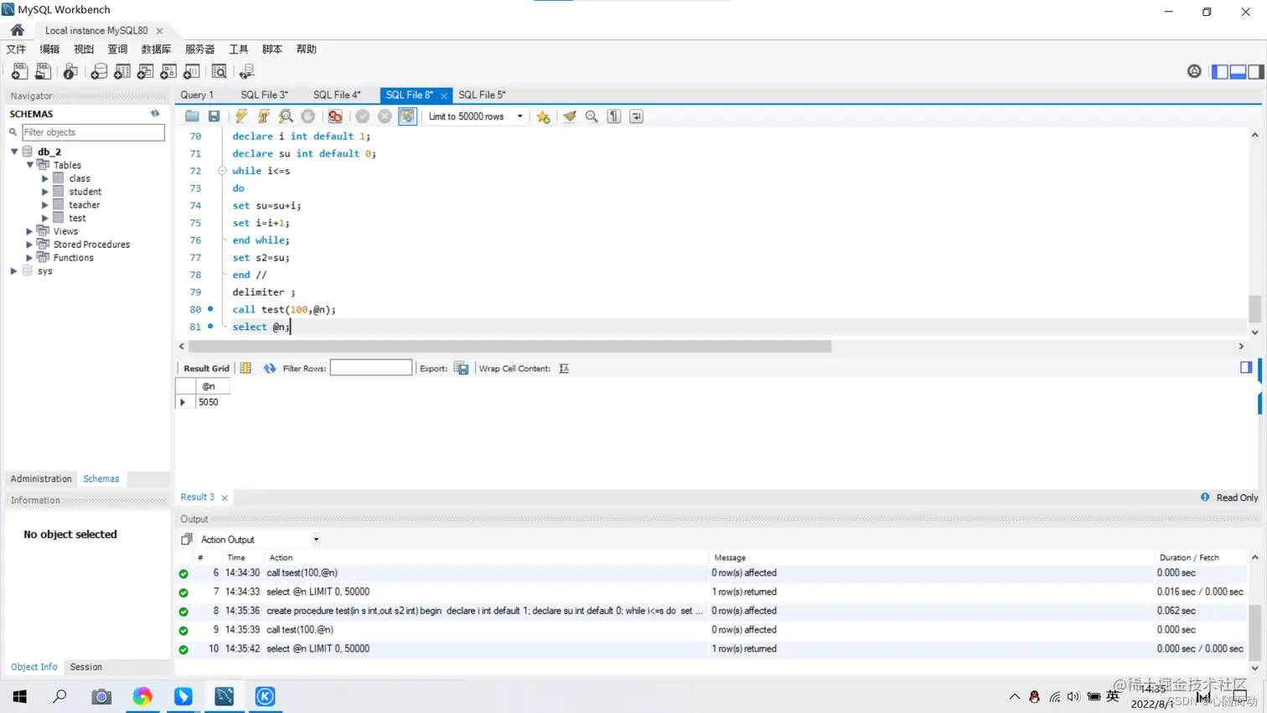Toggle the bottom output panel visibility

click(1238, 72)
